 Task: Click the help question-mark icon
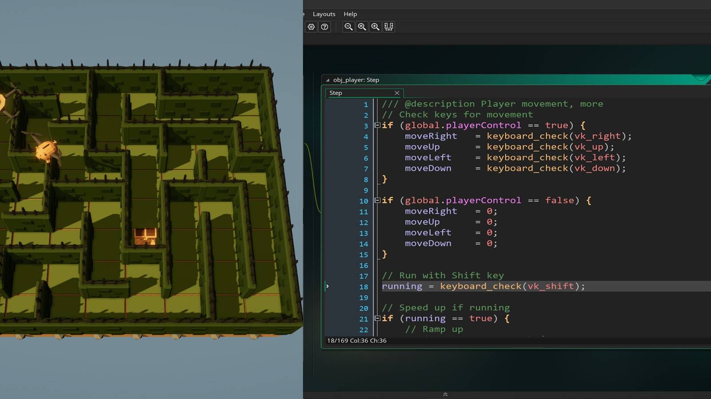[x=324, y=27]
